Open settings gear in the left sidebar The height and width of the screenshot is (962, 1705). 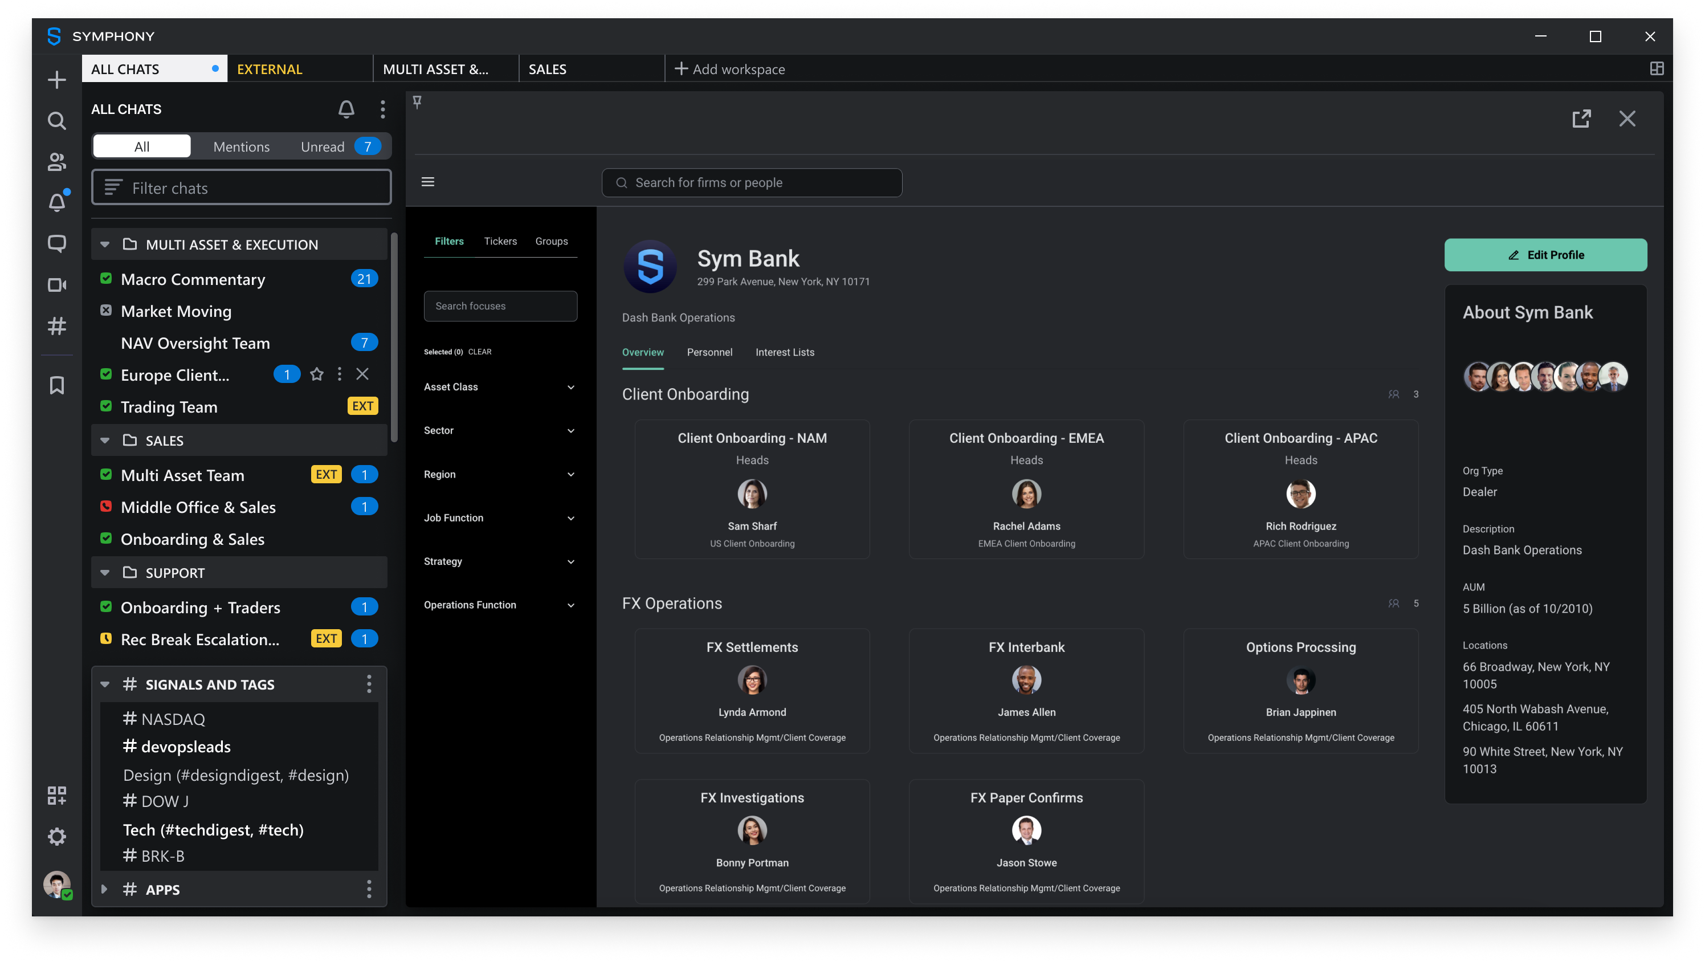click(x=57, y=836)
